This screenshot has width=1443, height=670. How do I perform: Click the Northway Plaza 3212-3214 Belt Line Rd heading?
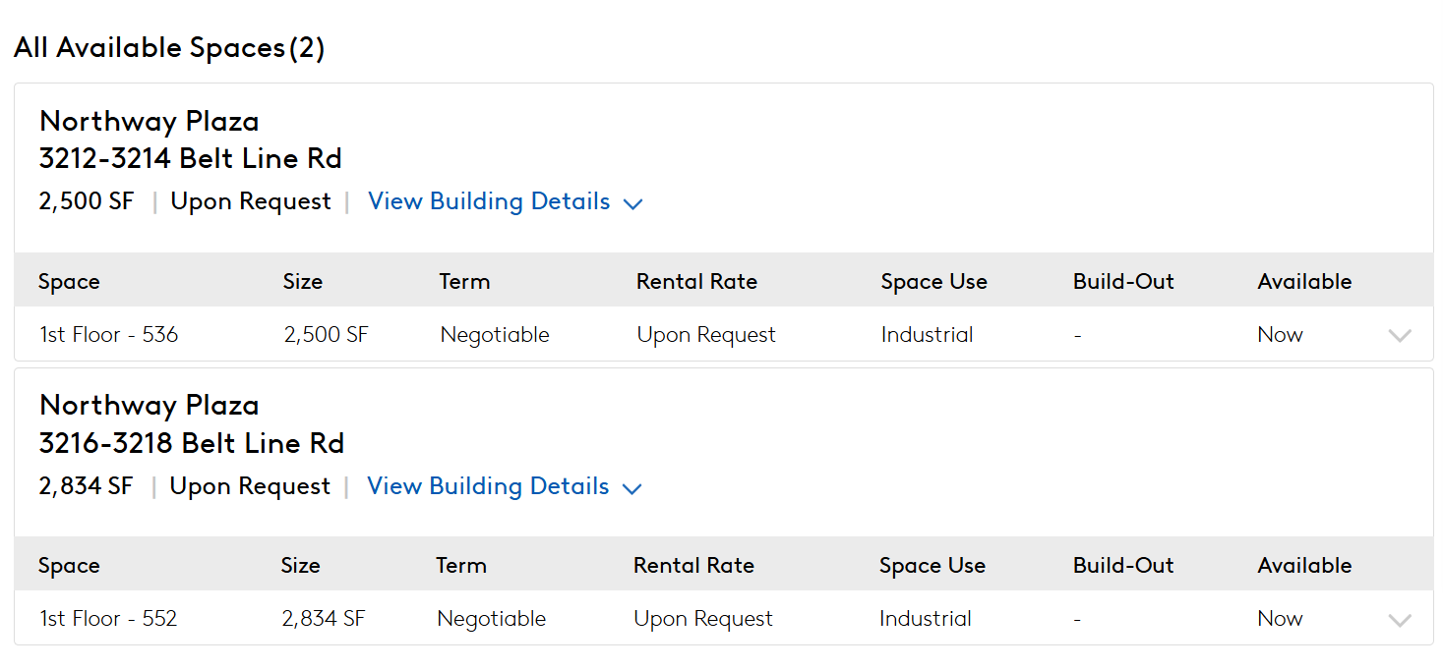coord(191,140)
